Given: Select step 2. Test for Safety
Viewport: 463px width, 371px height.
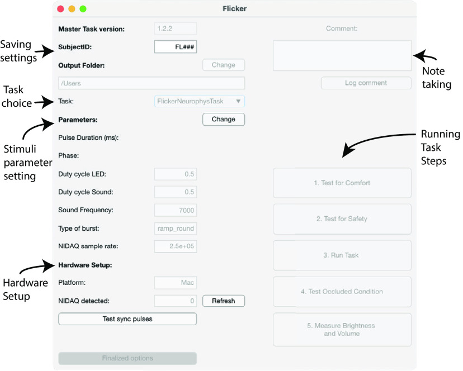Looking at the screenshot, I should (x=342, y=219).
